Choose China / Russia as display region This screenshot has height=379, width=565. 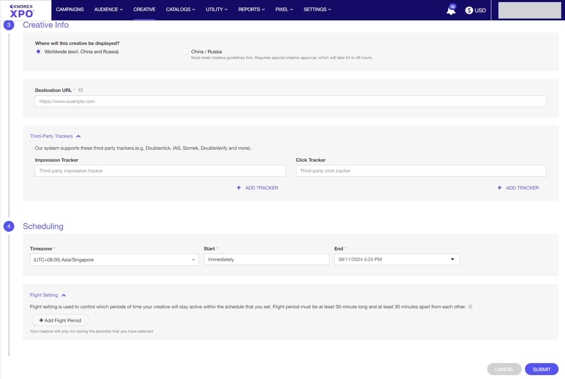[x=185, y=51]
